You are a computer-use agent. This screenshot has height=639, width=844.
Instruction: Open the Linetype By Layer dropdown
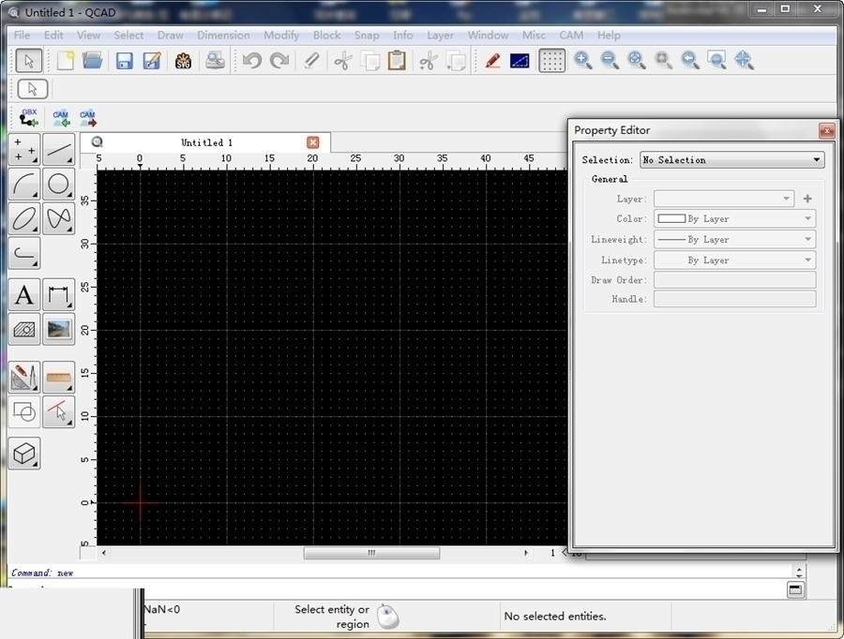pyautogui.click(x=734, y=260)
